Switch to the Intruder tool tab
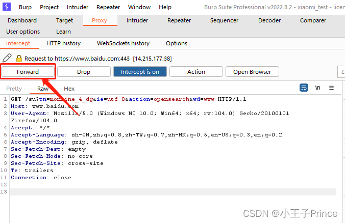This screenshot has width=345, height=223. [x=137, y=20]
